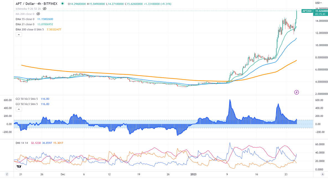This screenshot has width=328, height=179.
Task: Unhide MA 200 using its eye icon
Action: [x=38, y=14]
